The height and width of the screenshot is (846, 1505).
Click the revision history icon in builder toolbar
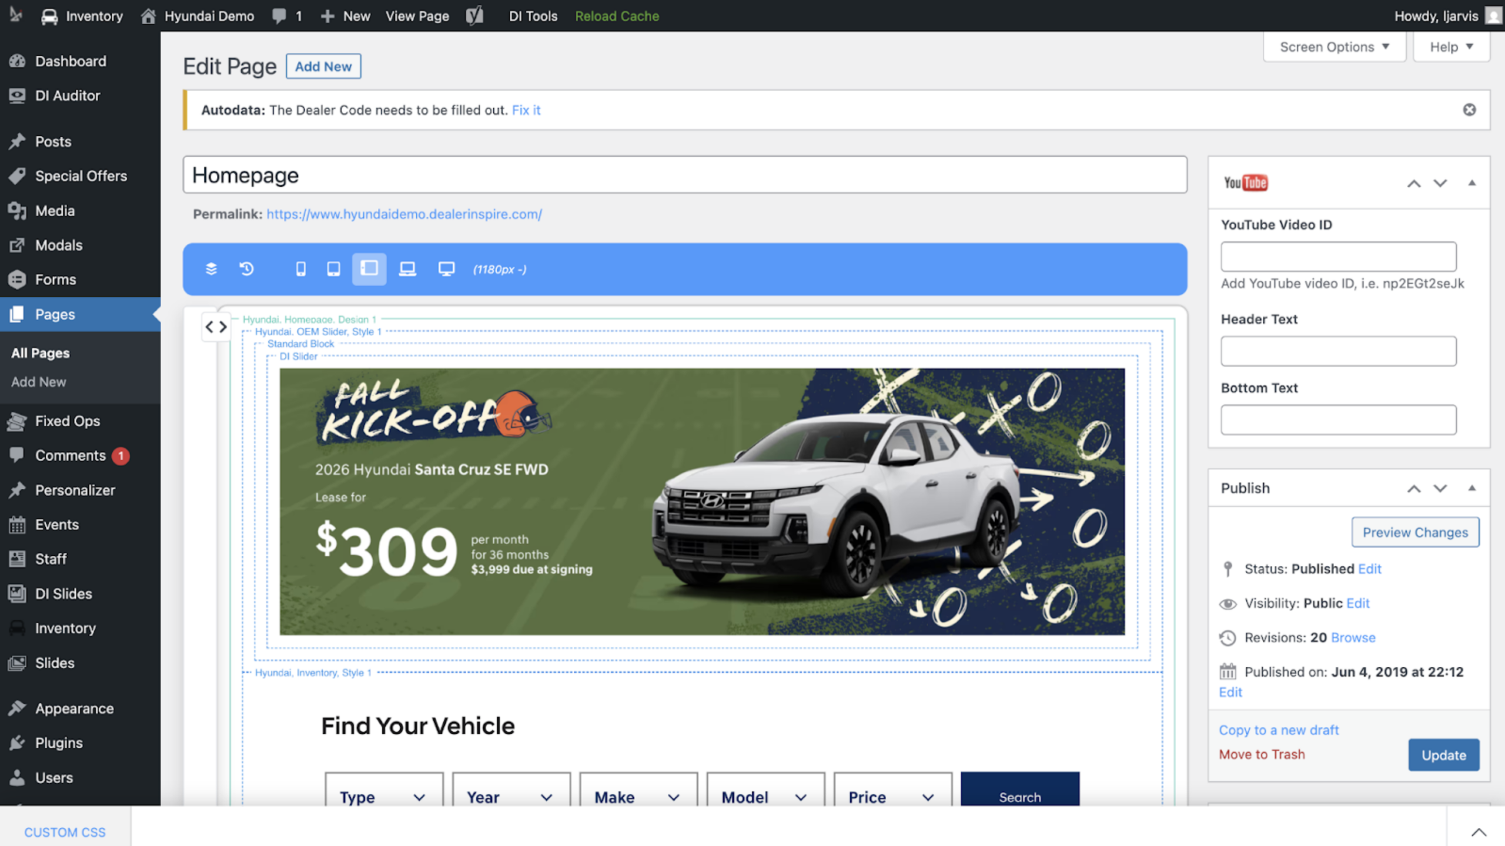[x=247, y=269]
